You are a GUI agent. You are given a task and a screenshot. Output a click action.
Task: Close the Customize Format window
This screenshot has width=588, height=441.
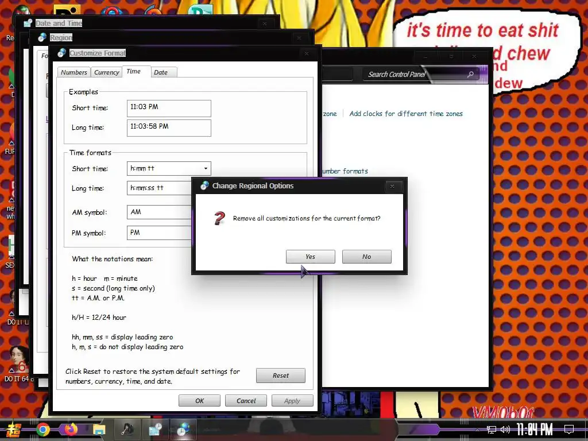pyautogui.click(x=307, y=53)
